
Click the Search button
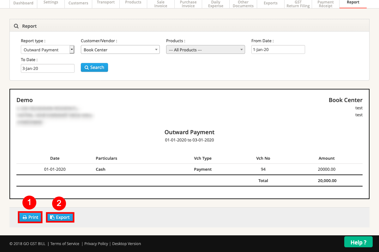94,67
